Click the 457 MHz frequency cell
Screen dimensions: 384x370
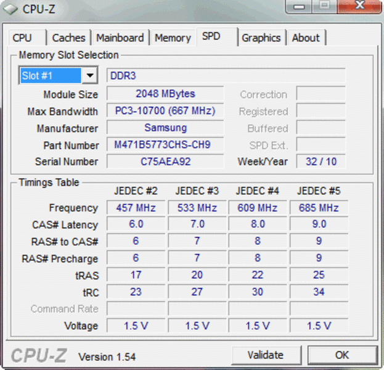136,208
